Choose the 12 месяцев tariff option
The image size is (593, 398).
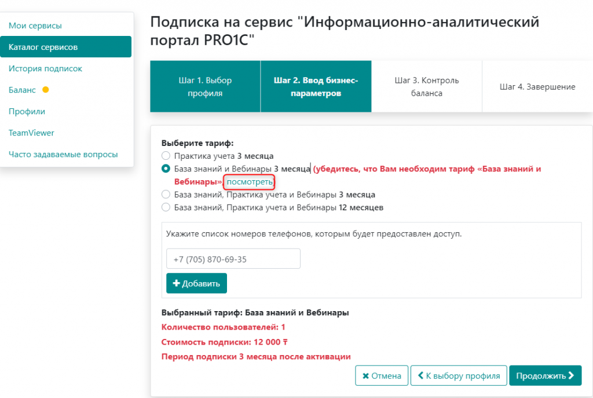166,207
